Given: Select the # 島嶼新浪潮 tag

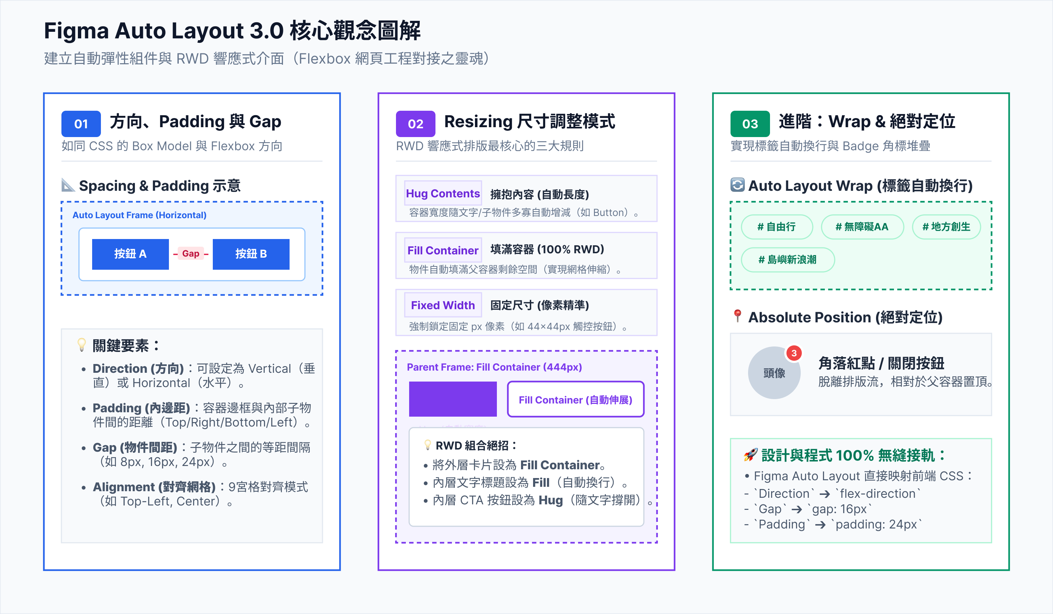Looking at the screenshot, I should coord(788,260).
